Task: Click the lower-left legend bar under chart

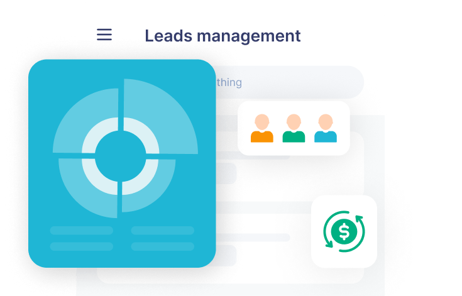Action: pos(82,246)
